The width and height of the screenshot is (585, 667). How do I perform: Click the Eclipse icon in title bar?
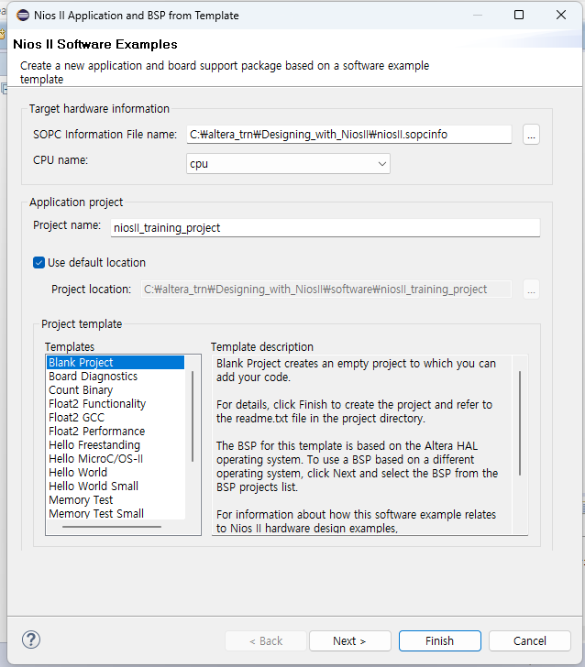pyautogui.click(x=23, y=16)
